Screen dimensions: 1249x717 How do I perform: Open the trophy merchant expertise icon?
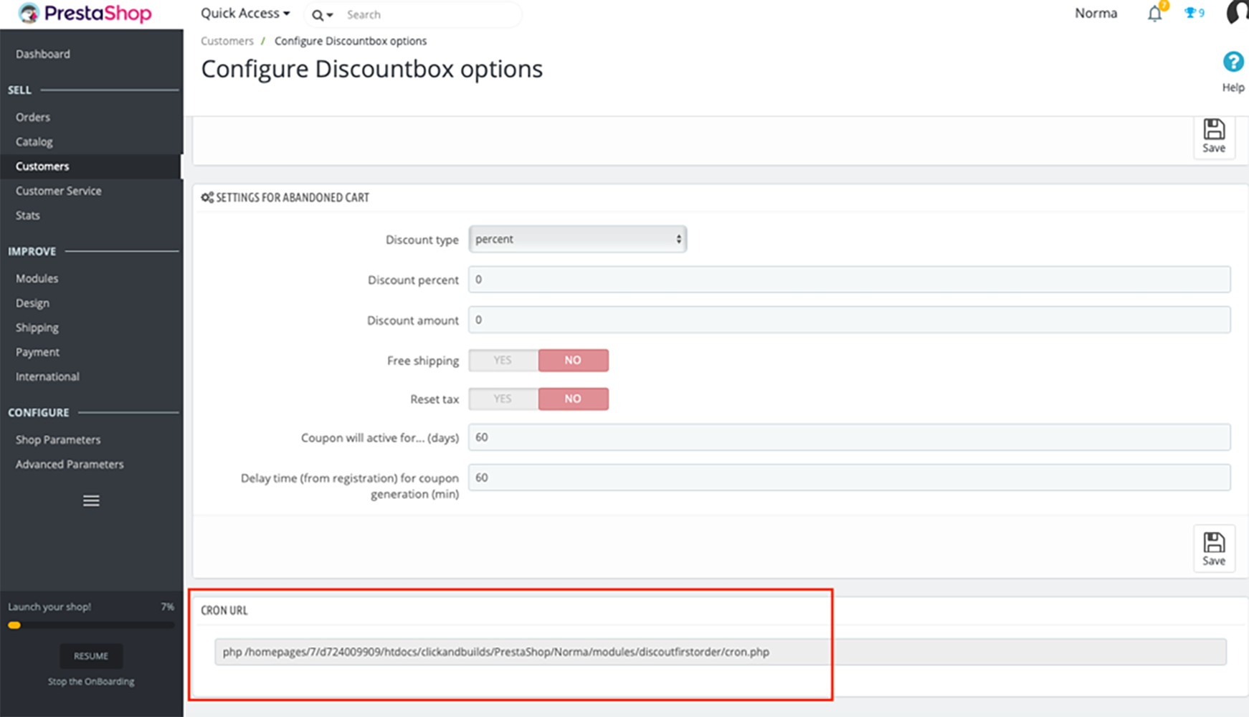(1195, 13)
